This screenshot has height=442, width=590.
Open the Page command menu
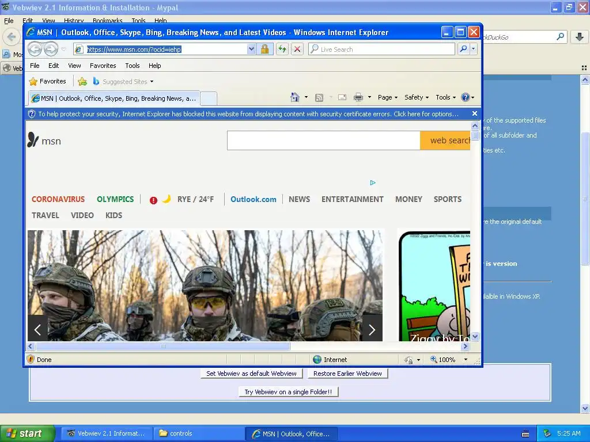[x=388, y=97]
